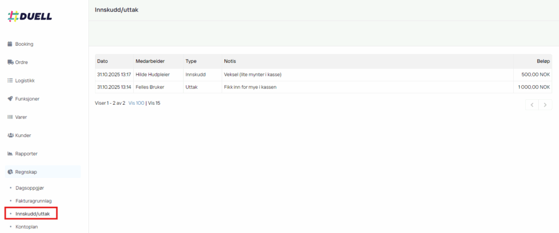Viewport: 559px width, 233px height.
Task: Open Fakturagrunnlag submenu item
Action: [33, 201]
